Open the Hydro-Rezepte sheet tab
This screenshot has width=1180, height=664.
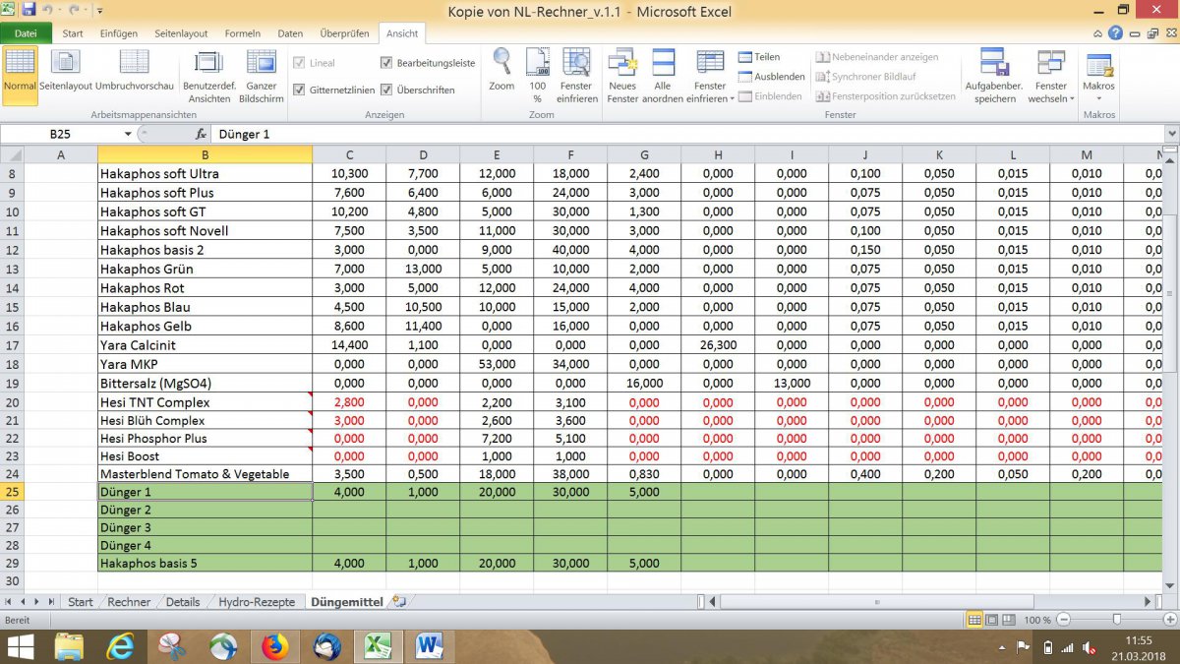pos(257,602)
